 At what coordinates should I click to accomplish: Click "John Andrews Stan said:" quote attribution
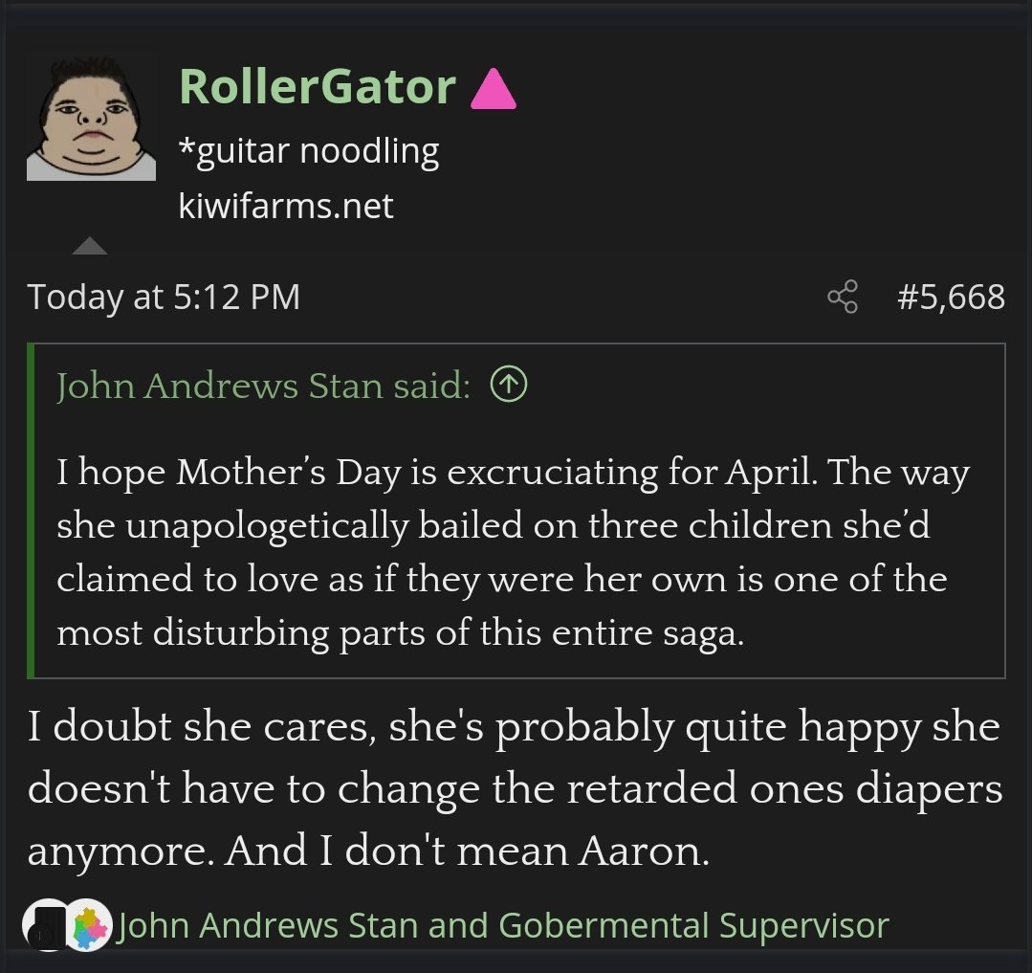coord(263,386)
